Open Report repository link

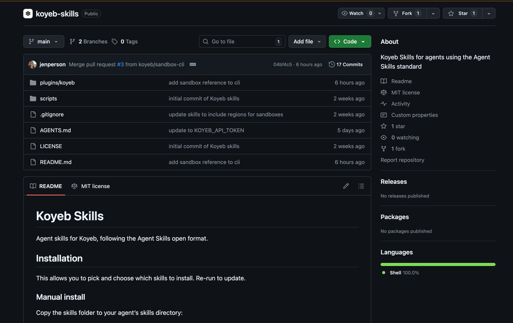click(402, 160)
